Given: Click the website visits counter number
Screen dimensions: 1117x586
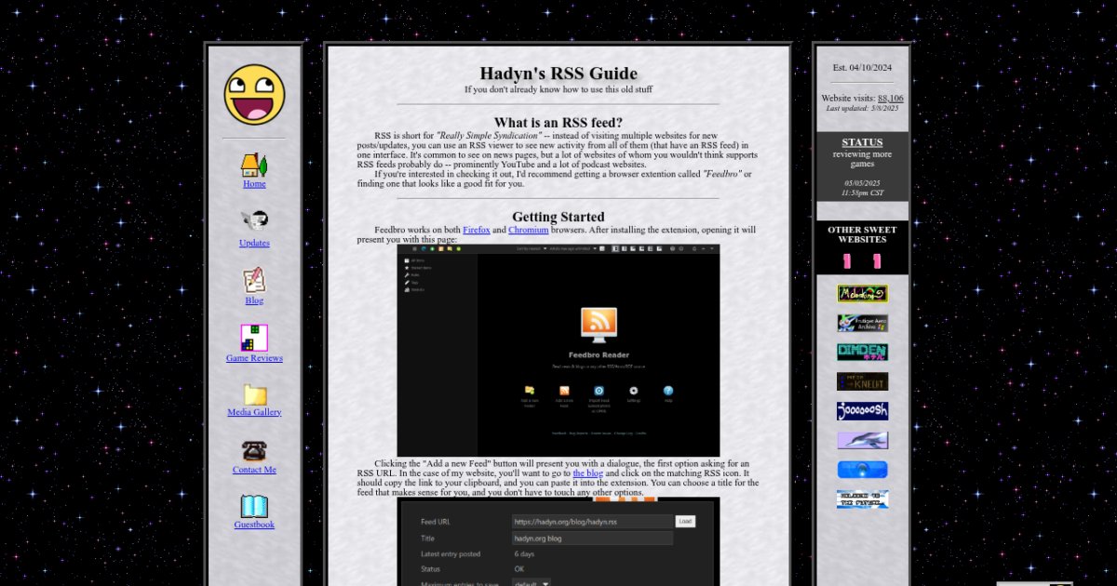Looking at the screenshot, I should pos(890,98).
